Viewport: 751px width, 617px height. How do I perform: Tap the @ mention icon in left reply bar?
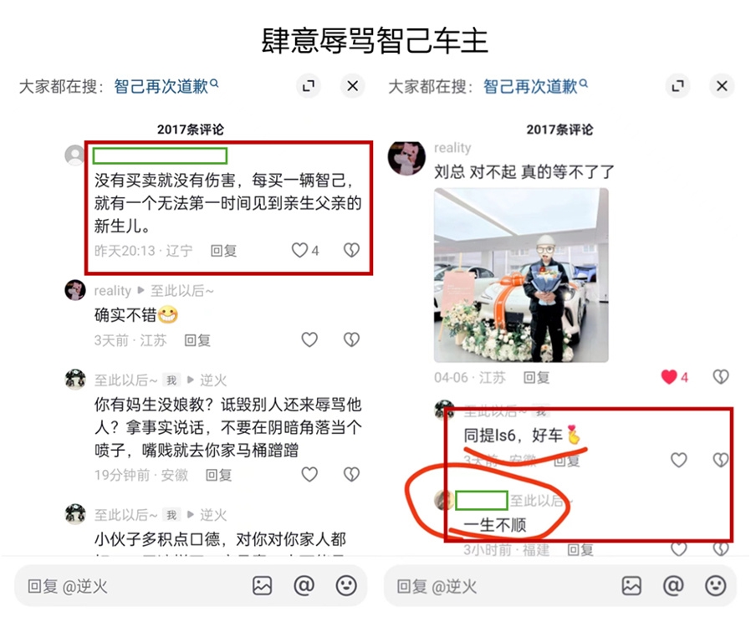click(x=304, y=585)
